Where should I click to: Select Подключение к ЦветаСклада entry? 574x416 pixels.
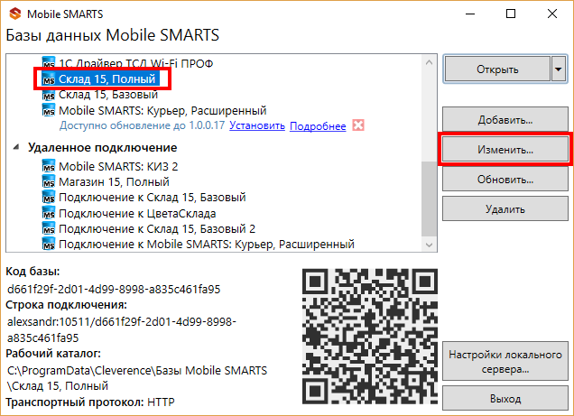(137, 213)
